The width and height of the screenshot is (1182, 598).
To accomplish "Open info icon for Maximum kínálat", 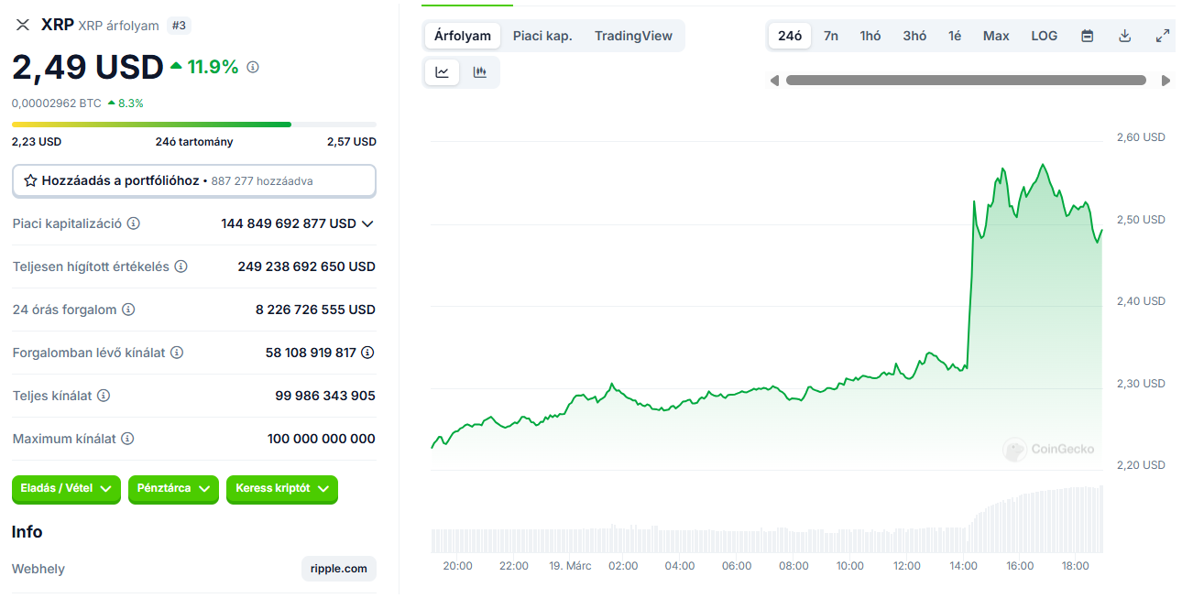I will tap(127, 439).
